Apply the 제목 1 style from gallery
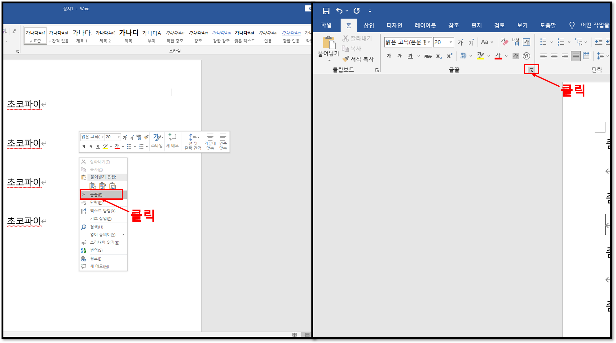 [x=82, y=36]
